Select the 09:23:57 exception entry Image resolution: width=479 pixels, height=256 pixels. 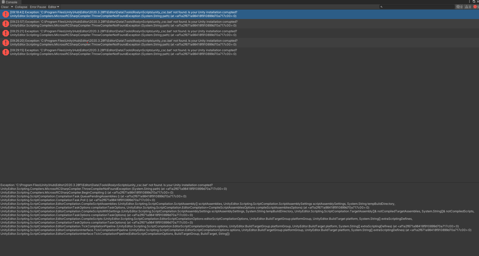tap(239, 24)
